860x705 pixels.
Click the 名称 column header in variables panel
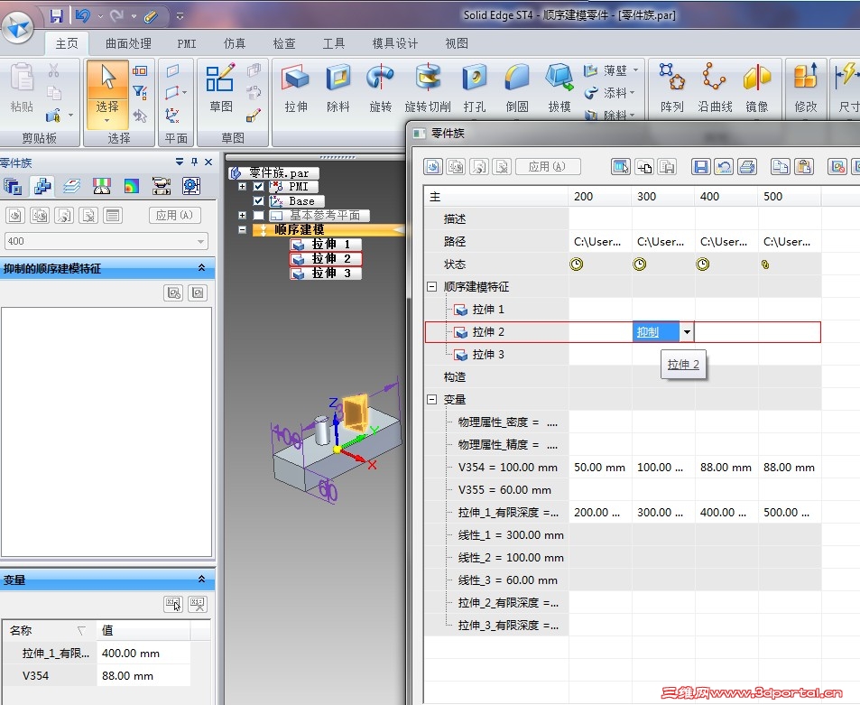tap(50, 630)
